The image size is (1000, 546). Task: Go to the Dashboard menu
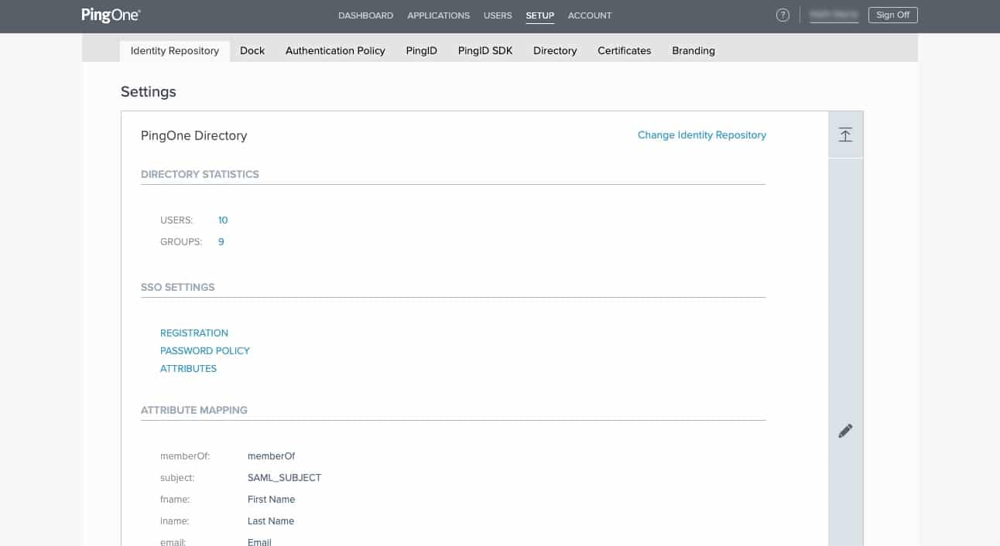tap(365, 15)
